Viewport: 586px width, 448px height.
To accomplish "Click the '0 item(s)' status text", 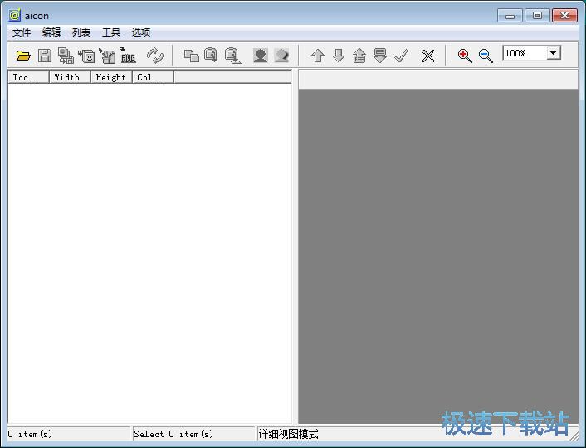I will tap(30, 434).
